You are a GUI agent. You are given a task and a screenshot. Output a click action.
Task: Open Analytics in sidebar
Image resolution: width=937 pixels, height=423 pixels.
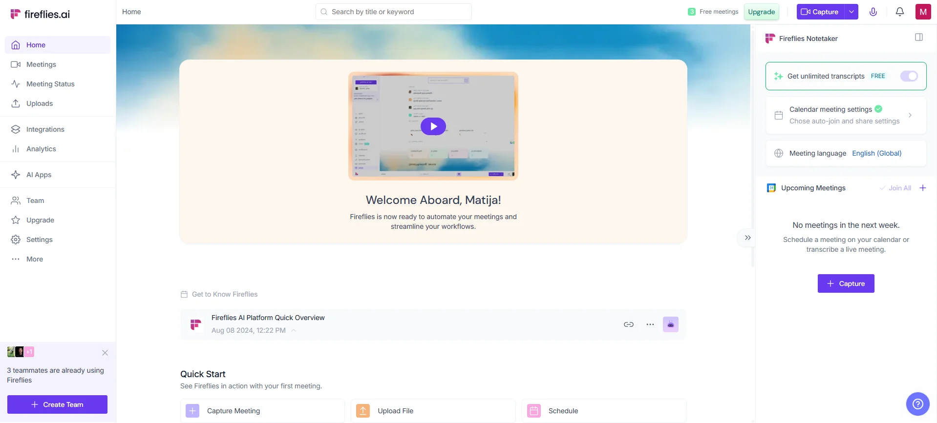tap(58, 149)
